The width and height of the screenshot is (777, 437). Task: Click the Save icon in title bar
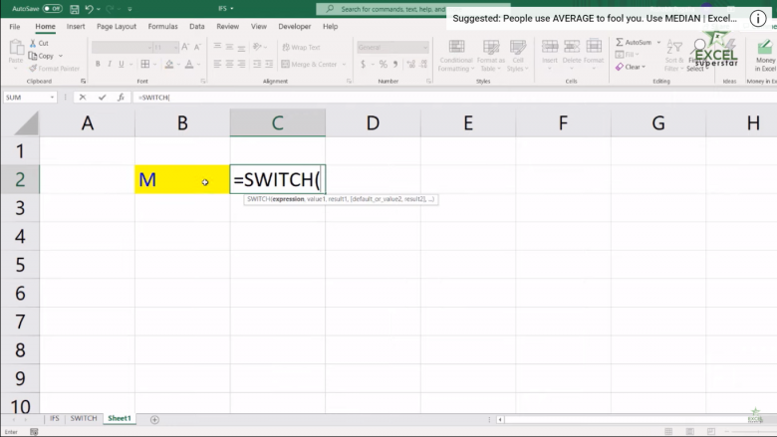click(x=73, y=9)
